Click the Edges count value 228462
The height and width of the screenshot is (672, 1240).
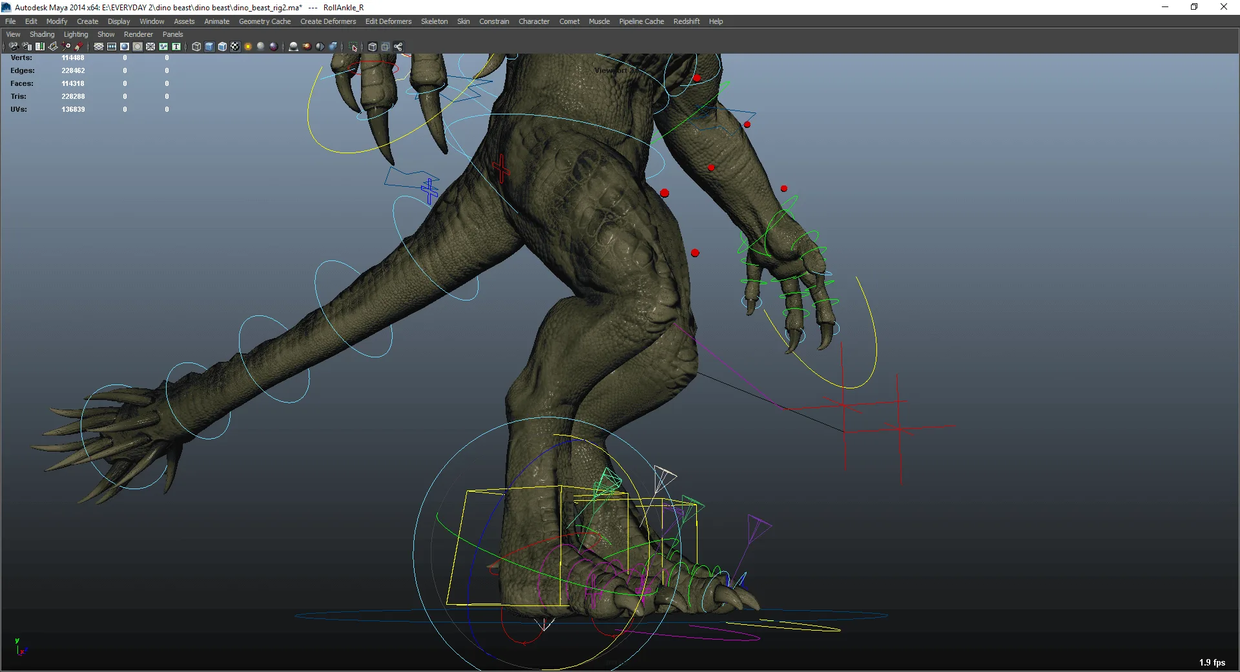tap(73, 70)
